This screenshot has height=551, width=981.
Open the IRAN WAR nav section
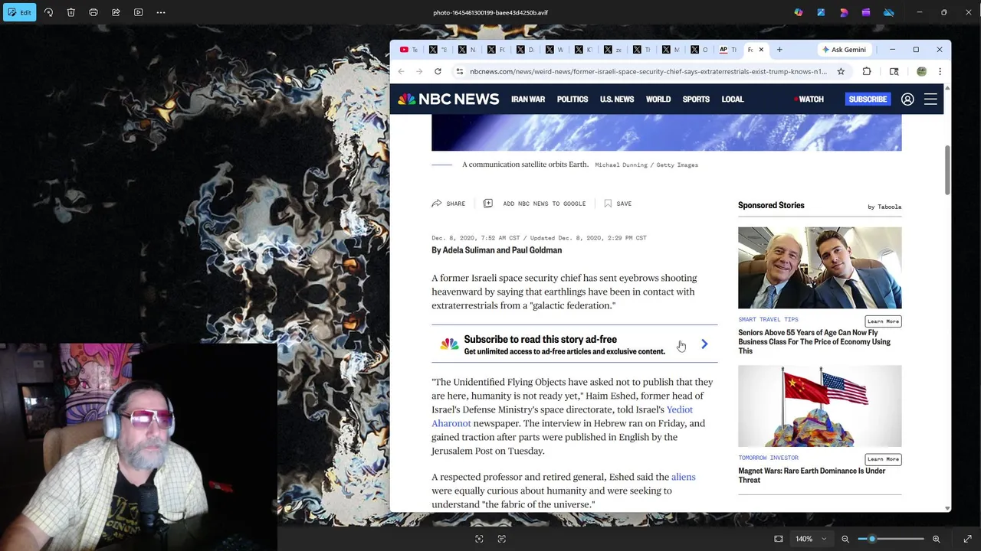[x=528, y=99]
